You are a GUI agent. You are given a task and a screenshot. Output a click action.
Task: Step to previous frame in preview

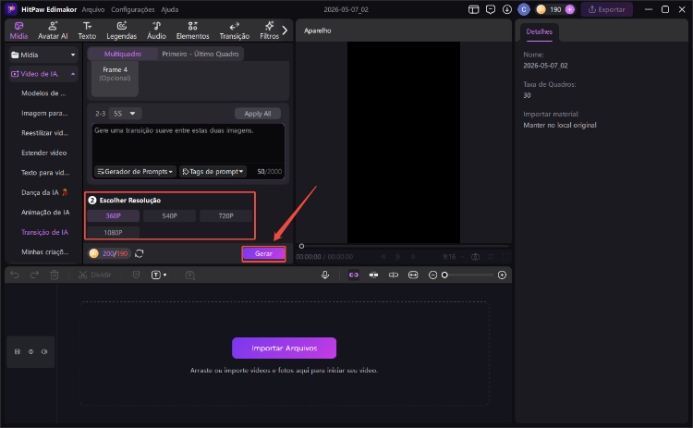(383, 256)
